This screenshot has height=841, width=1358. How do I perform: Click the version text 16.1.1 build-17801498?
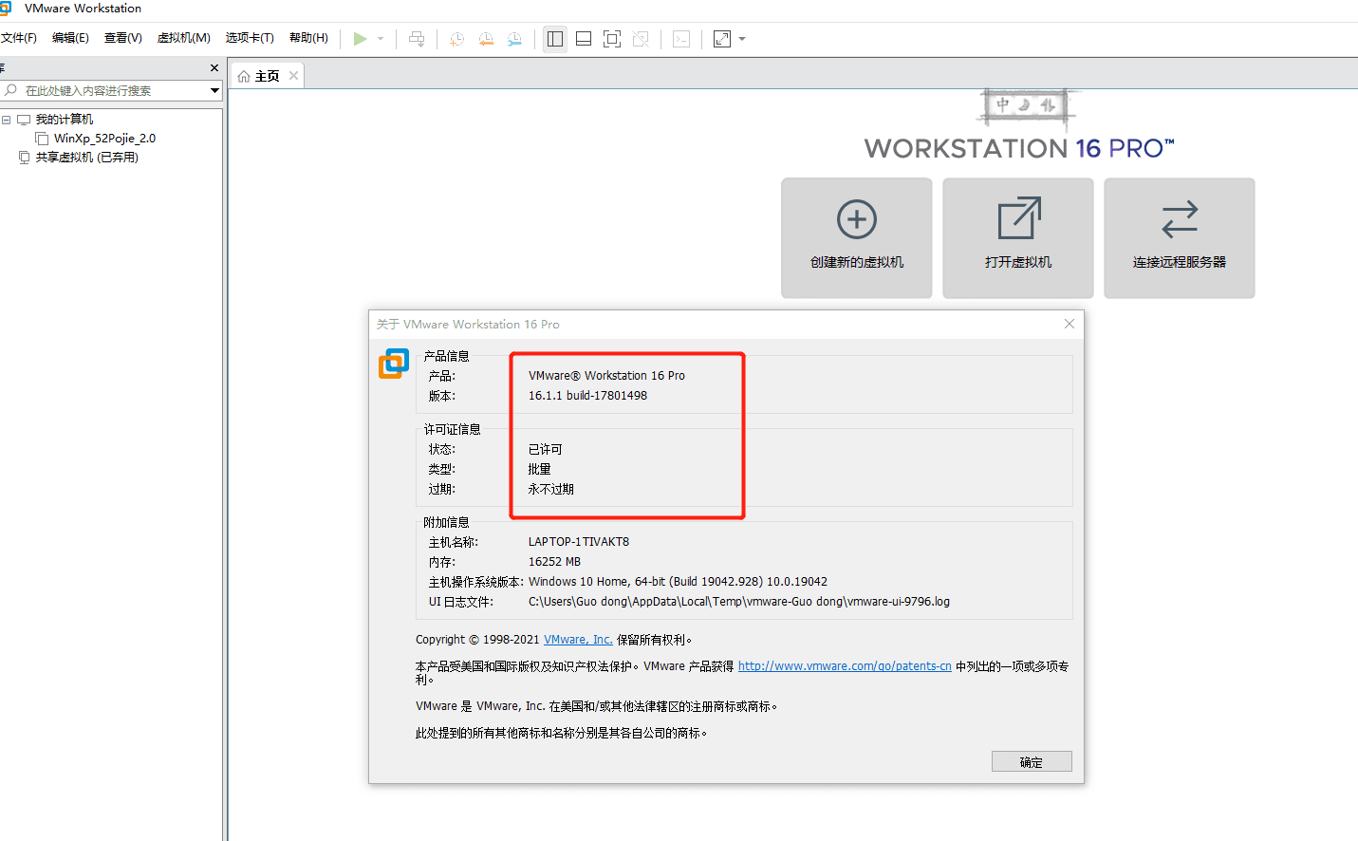click(x=587, y=396)
